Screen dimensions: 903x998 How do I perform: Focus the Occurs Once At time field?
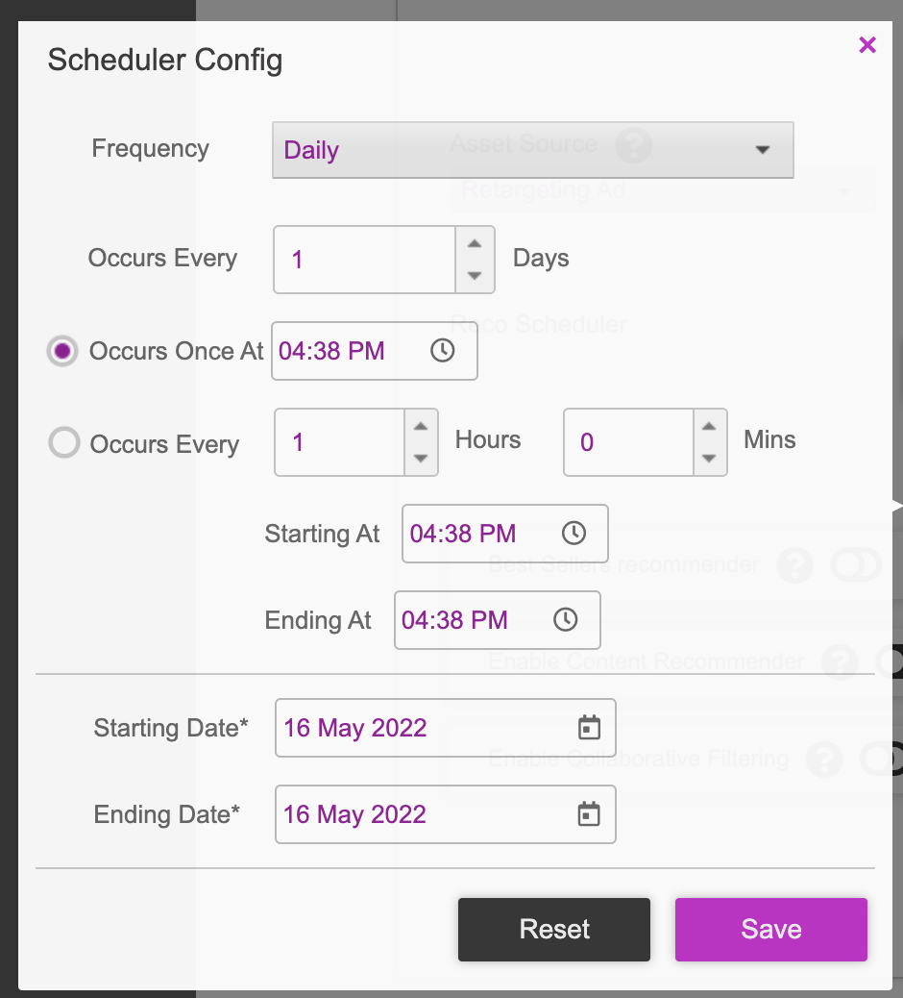(375, 351)
